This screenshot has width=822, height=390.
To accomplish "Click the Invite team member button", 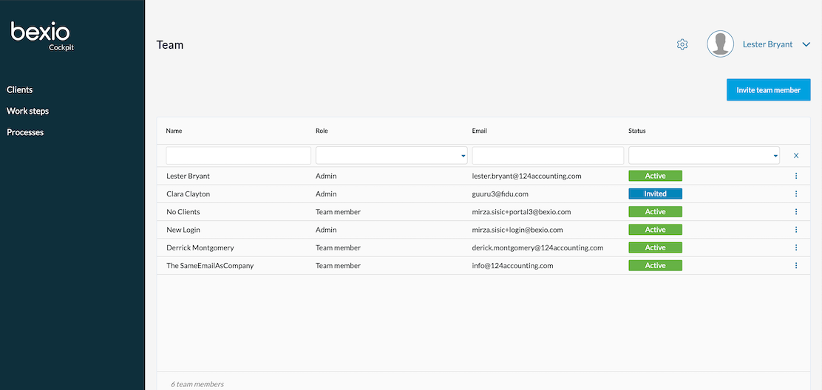I will click(x=769, y=90).
